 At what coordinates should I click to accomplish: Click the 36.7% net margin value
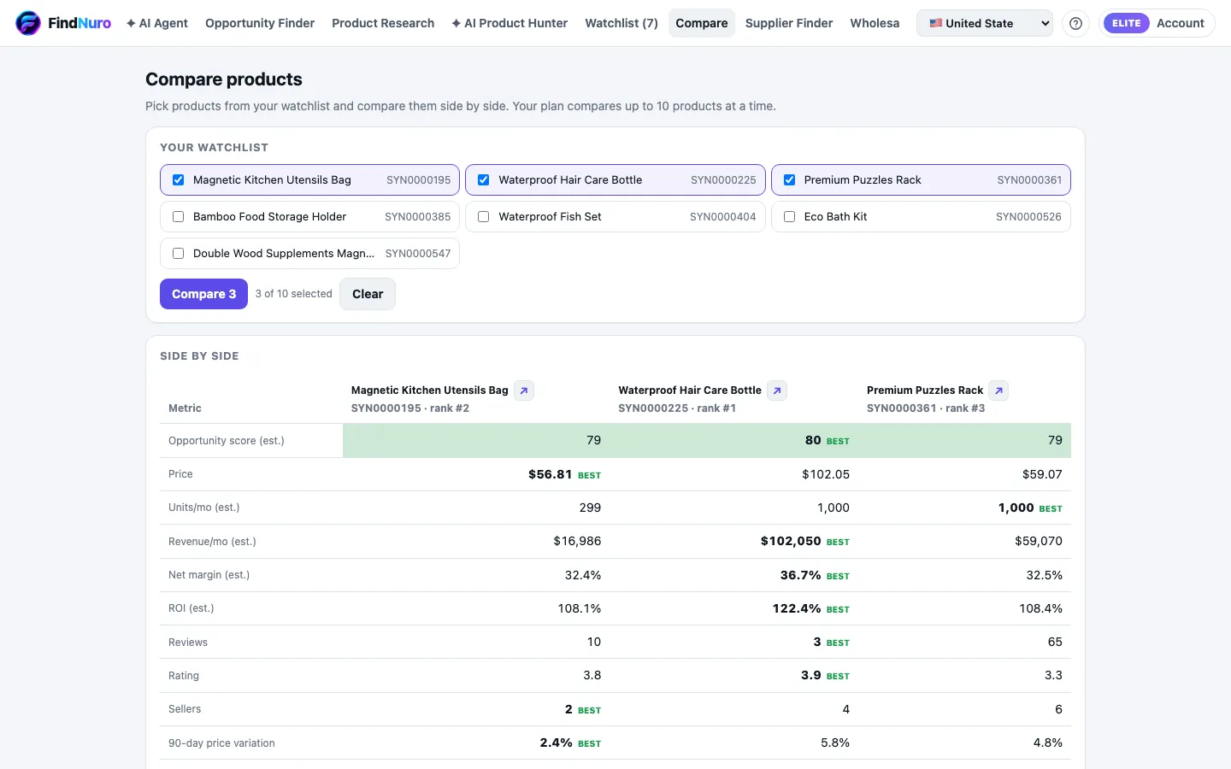800,575
